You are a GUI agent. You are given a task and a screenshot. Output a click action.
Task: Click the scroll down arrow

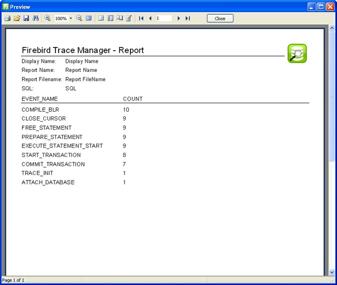(x=332, y=272)
